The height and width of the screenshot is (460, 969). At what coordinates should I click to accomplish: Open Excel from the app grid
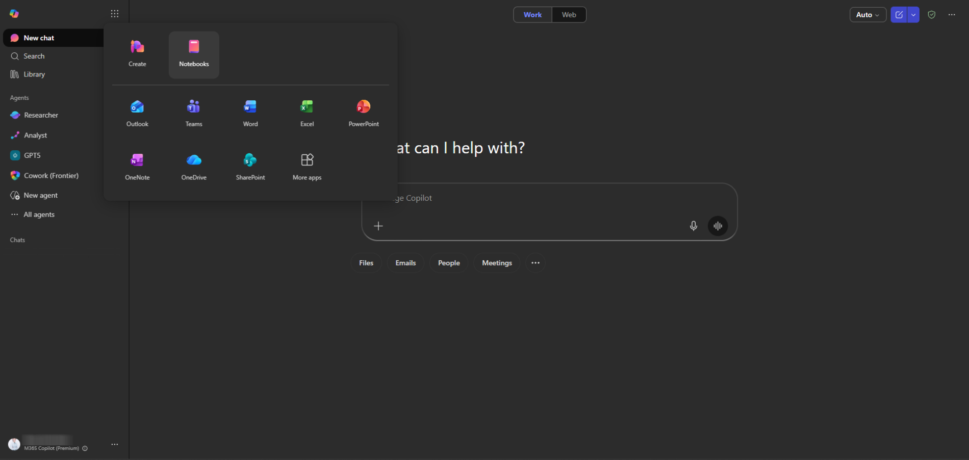click(307, 114)
